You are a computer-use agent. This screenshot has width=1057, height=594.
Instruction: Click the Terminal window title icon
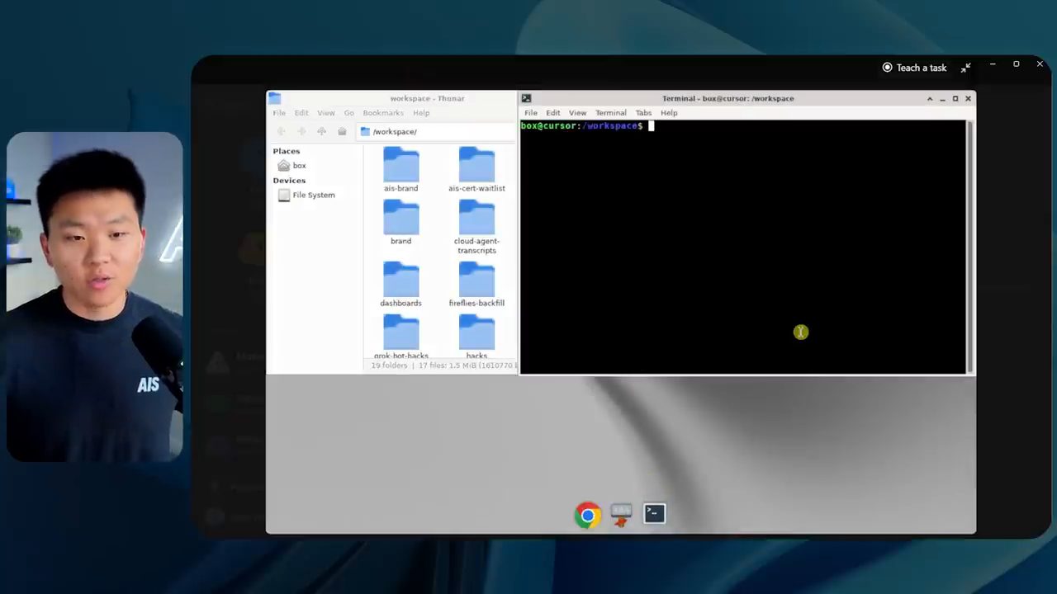pyautogui.click(x=526, y=98)
